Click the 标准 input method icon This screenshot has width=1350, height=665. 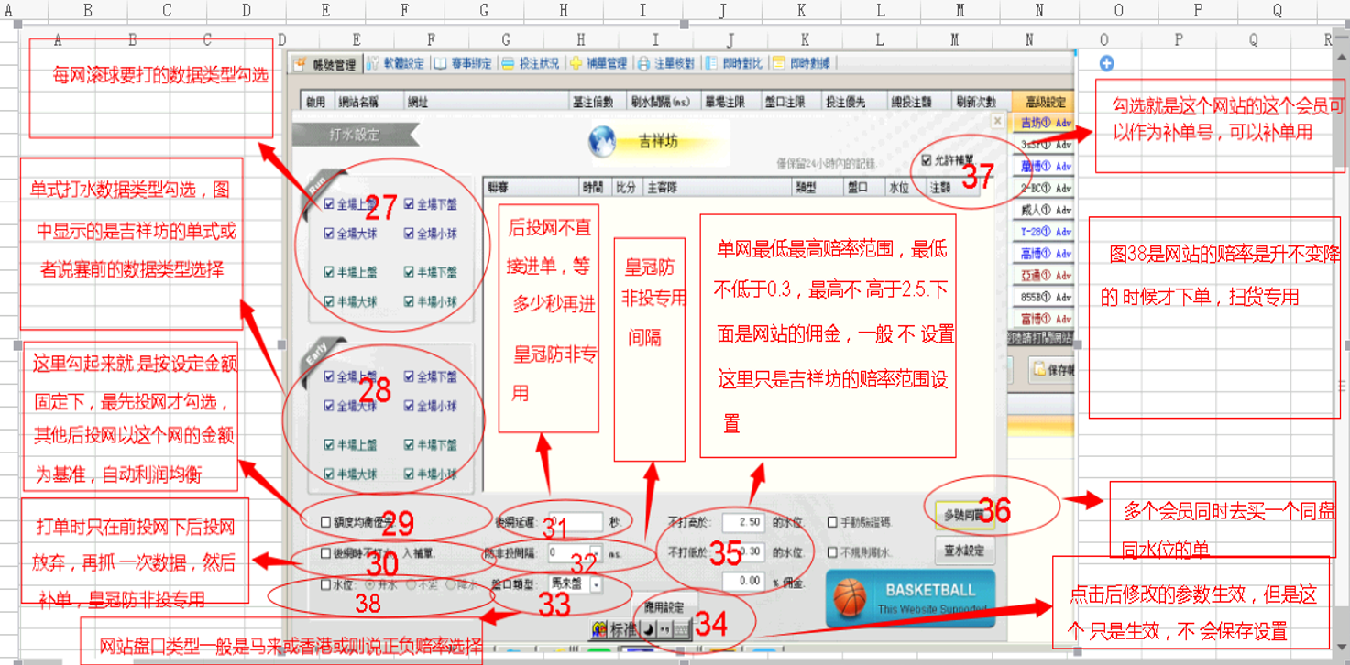(x=615, y=629)
